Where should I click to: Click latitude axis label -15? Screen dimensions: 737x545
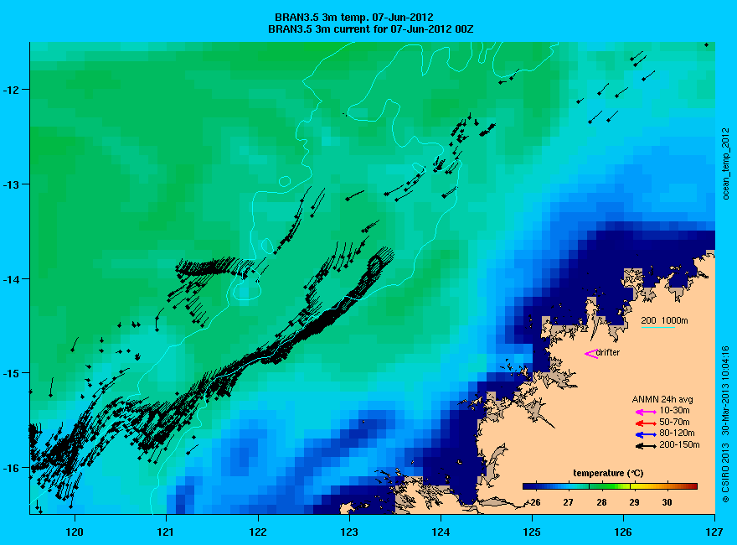coord(10,374)
